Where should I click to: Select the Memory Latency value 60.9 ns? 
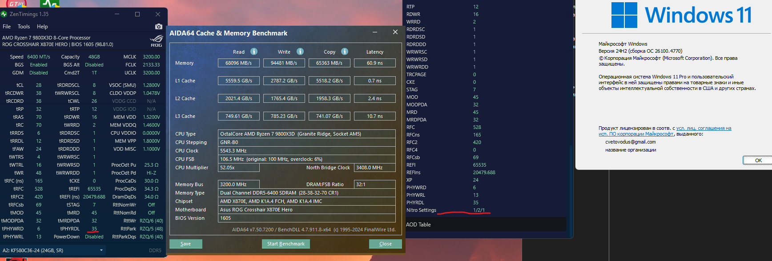coord(375,63)
